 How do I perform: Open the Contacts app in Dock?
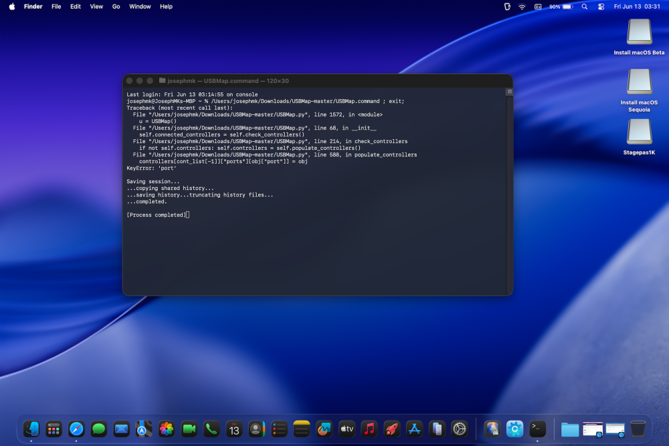[256, 429]
